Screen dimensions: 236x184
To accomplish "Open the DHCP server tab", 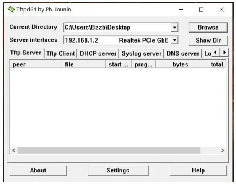I will pos(98,54).
